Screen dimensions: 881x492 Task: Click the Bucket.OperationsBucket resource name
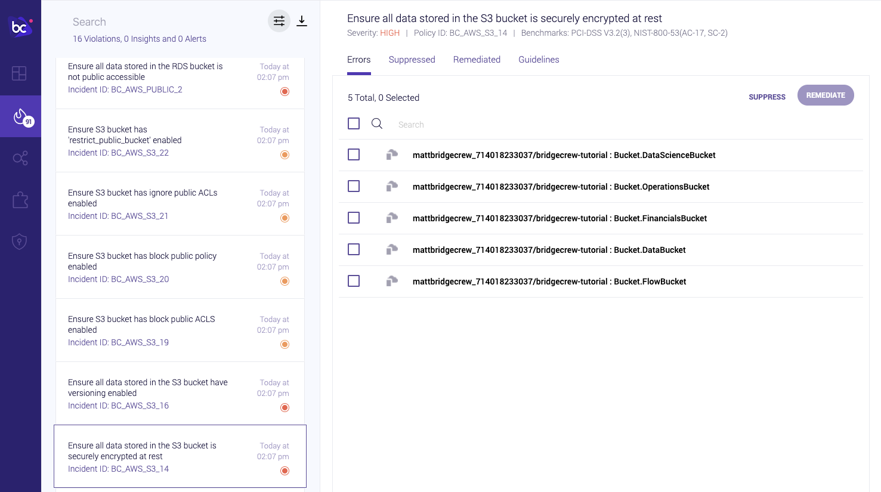561,187
